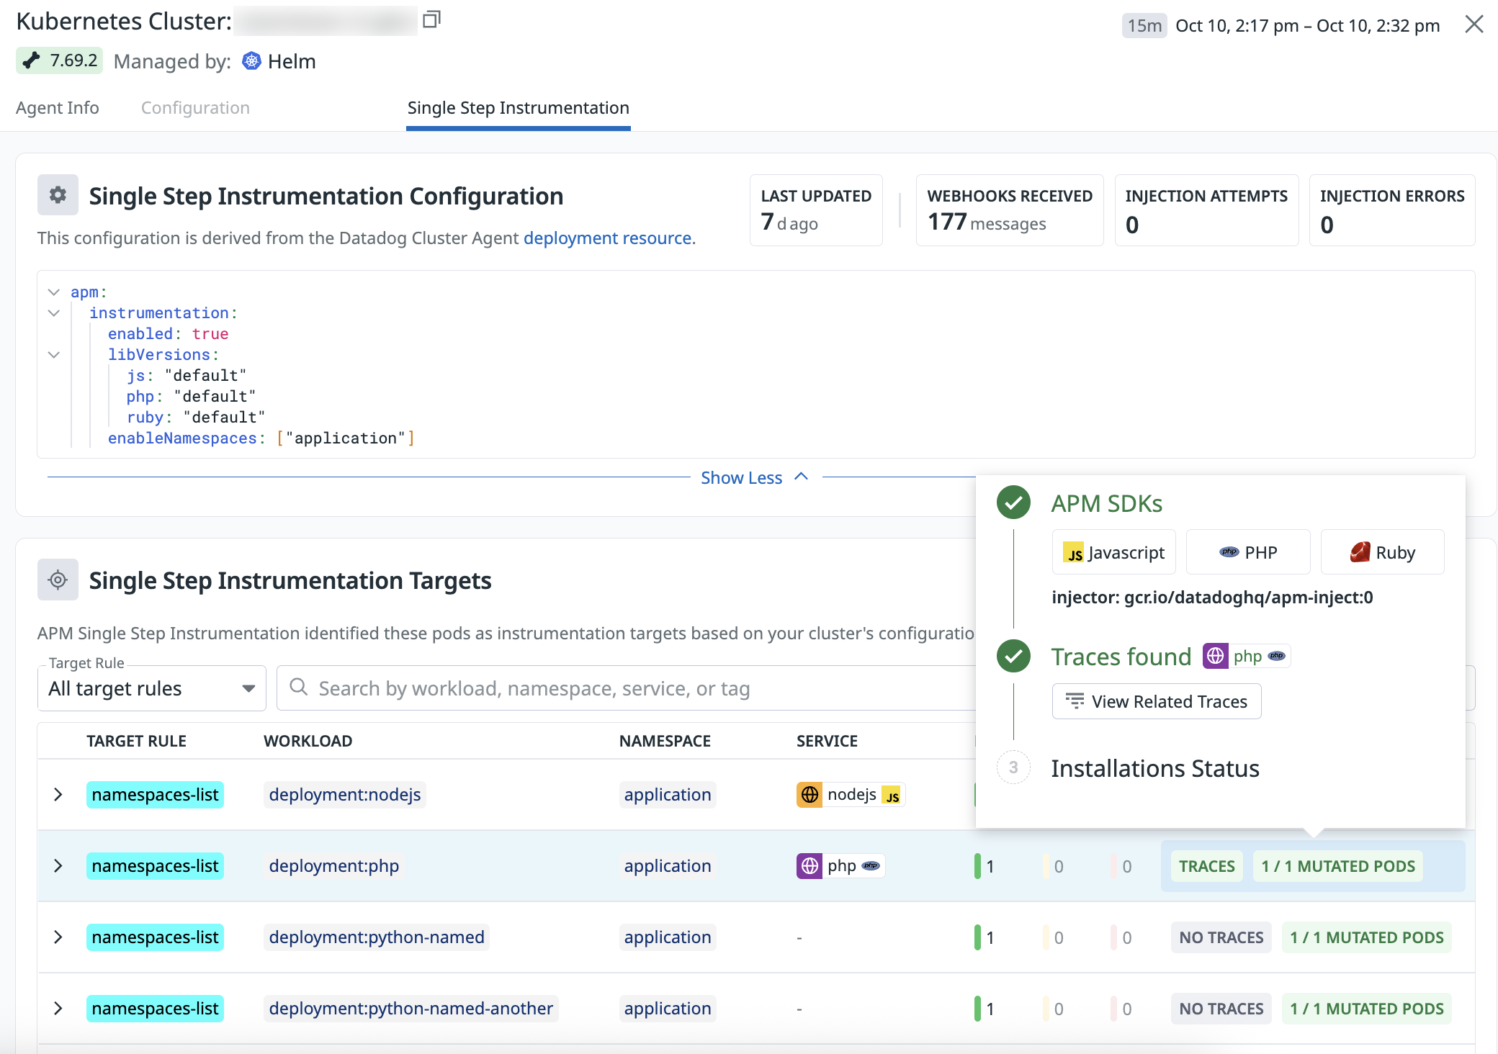
Task: Click the Javascript SDK badge
Action: [1113, 552]
